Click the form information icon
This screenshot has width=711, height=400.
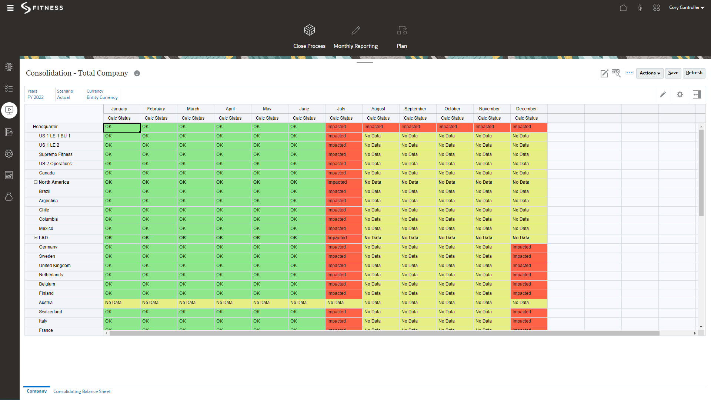click(x=137, y=73)
